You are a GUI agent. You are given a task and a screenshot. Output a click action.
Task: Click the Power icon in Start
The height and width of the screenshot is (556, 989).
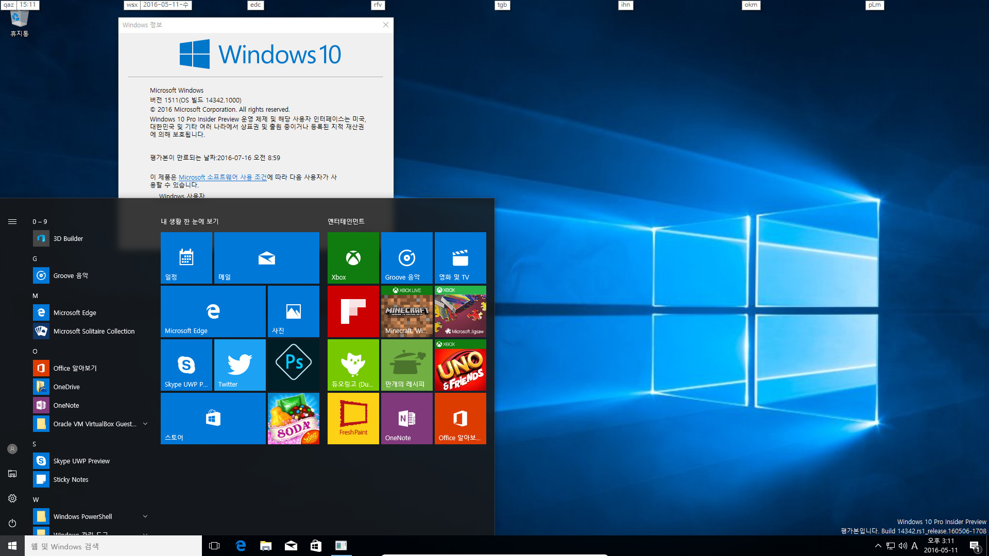click(12, 523)
